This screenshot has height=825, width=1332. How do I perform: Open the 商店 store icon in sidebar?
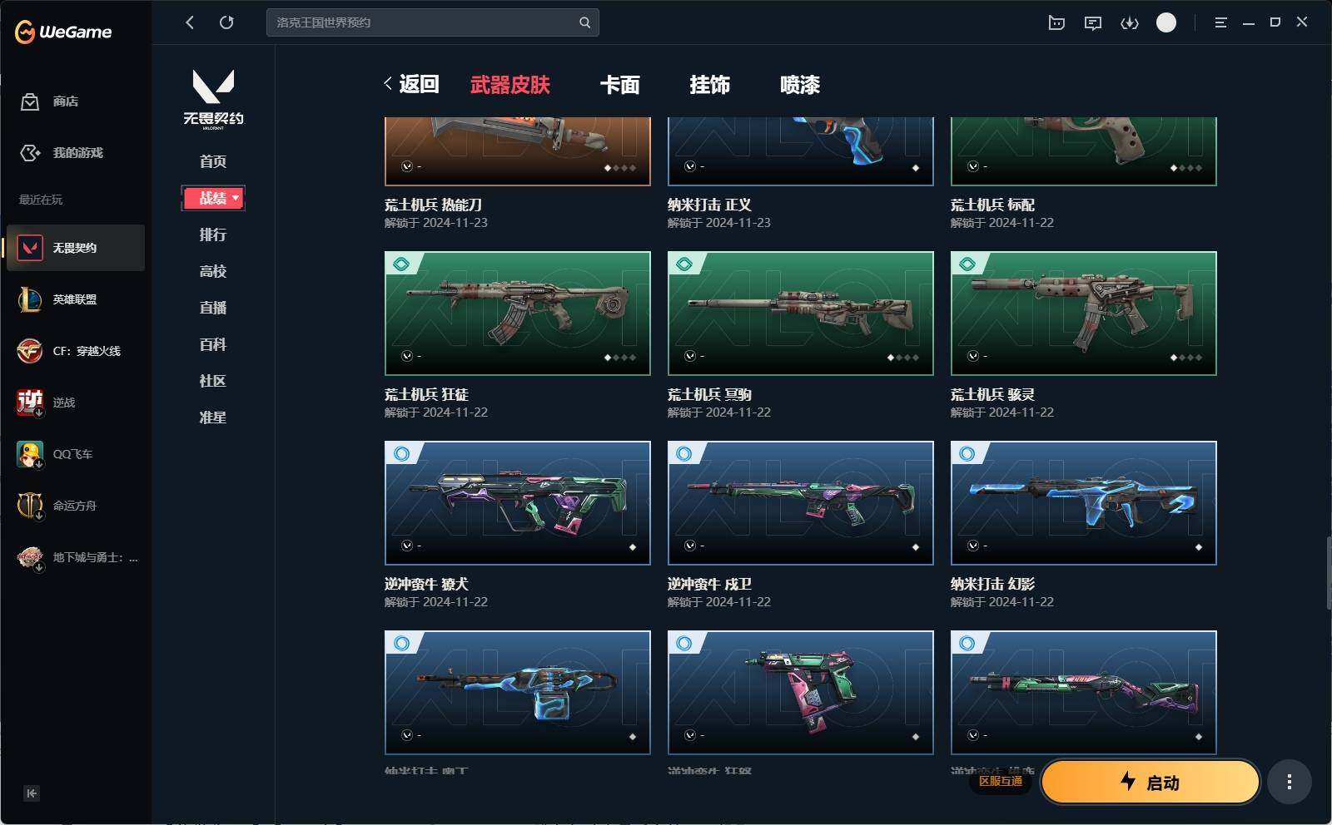pos(30,101)
